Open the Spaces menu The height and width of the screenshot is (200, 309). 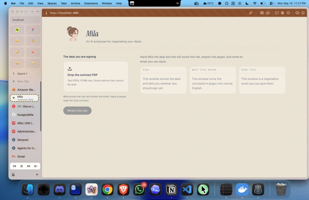tap(52, 3)
